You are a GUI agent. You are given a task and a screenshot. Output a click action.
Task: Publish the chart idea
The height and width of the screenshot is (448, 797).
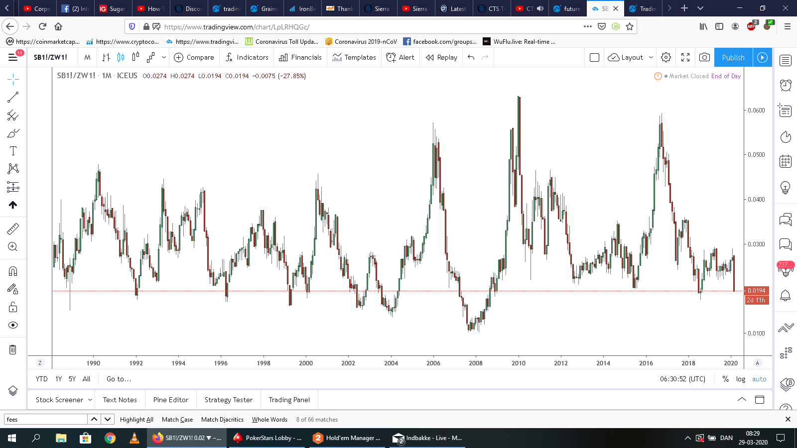pyautogui.click(x=733, y=58)
